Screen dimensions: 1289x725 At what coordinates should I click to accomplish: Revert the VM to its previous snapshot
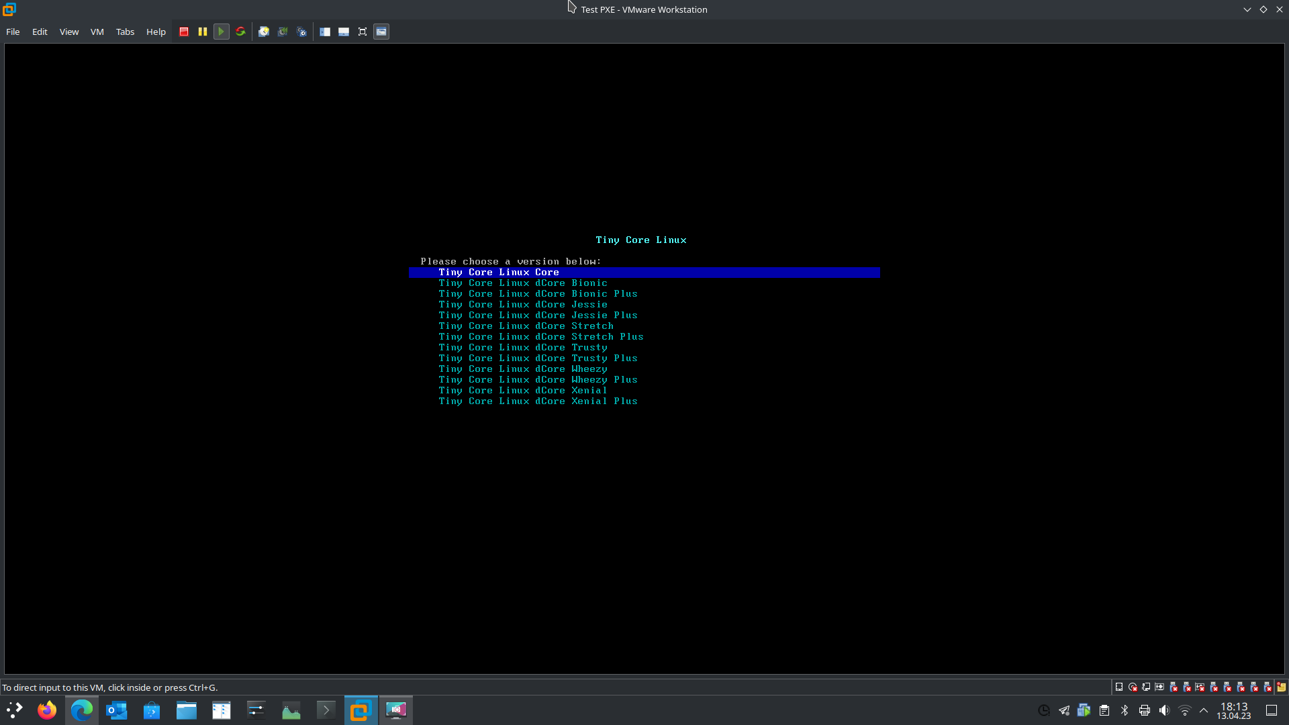[283, 32]
